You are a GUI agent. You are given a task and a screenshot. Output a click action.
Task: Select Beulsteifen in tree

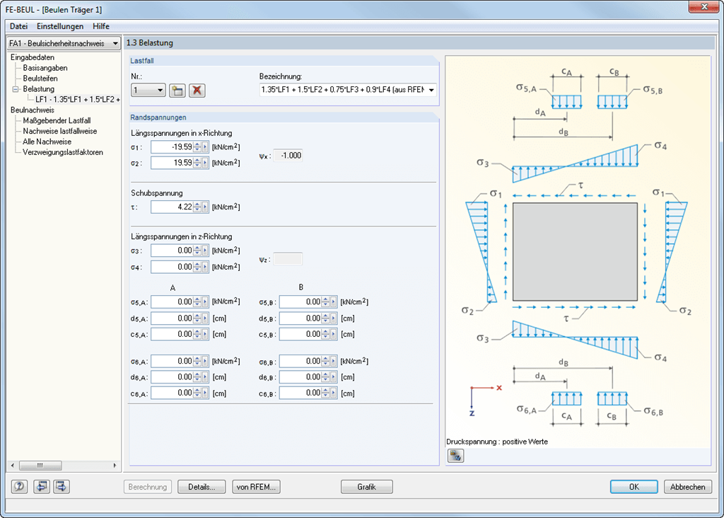[x=40, y=79]
